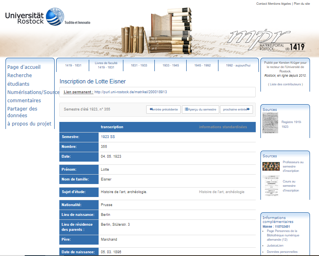Select the 1945 - 1992 period tab
The height and width of the screenshot is (256, 319).
(x=202, y=65)
